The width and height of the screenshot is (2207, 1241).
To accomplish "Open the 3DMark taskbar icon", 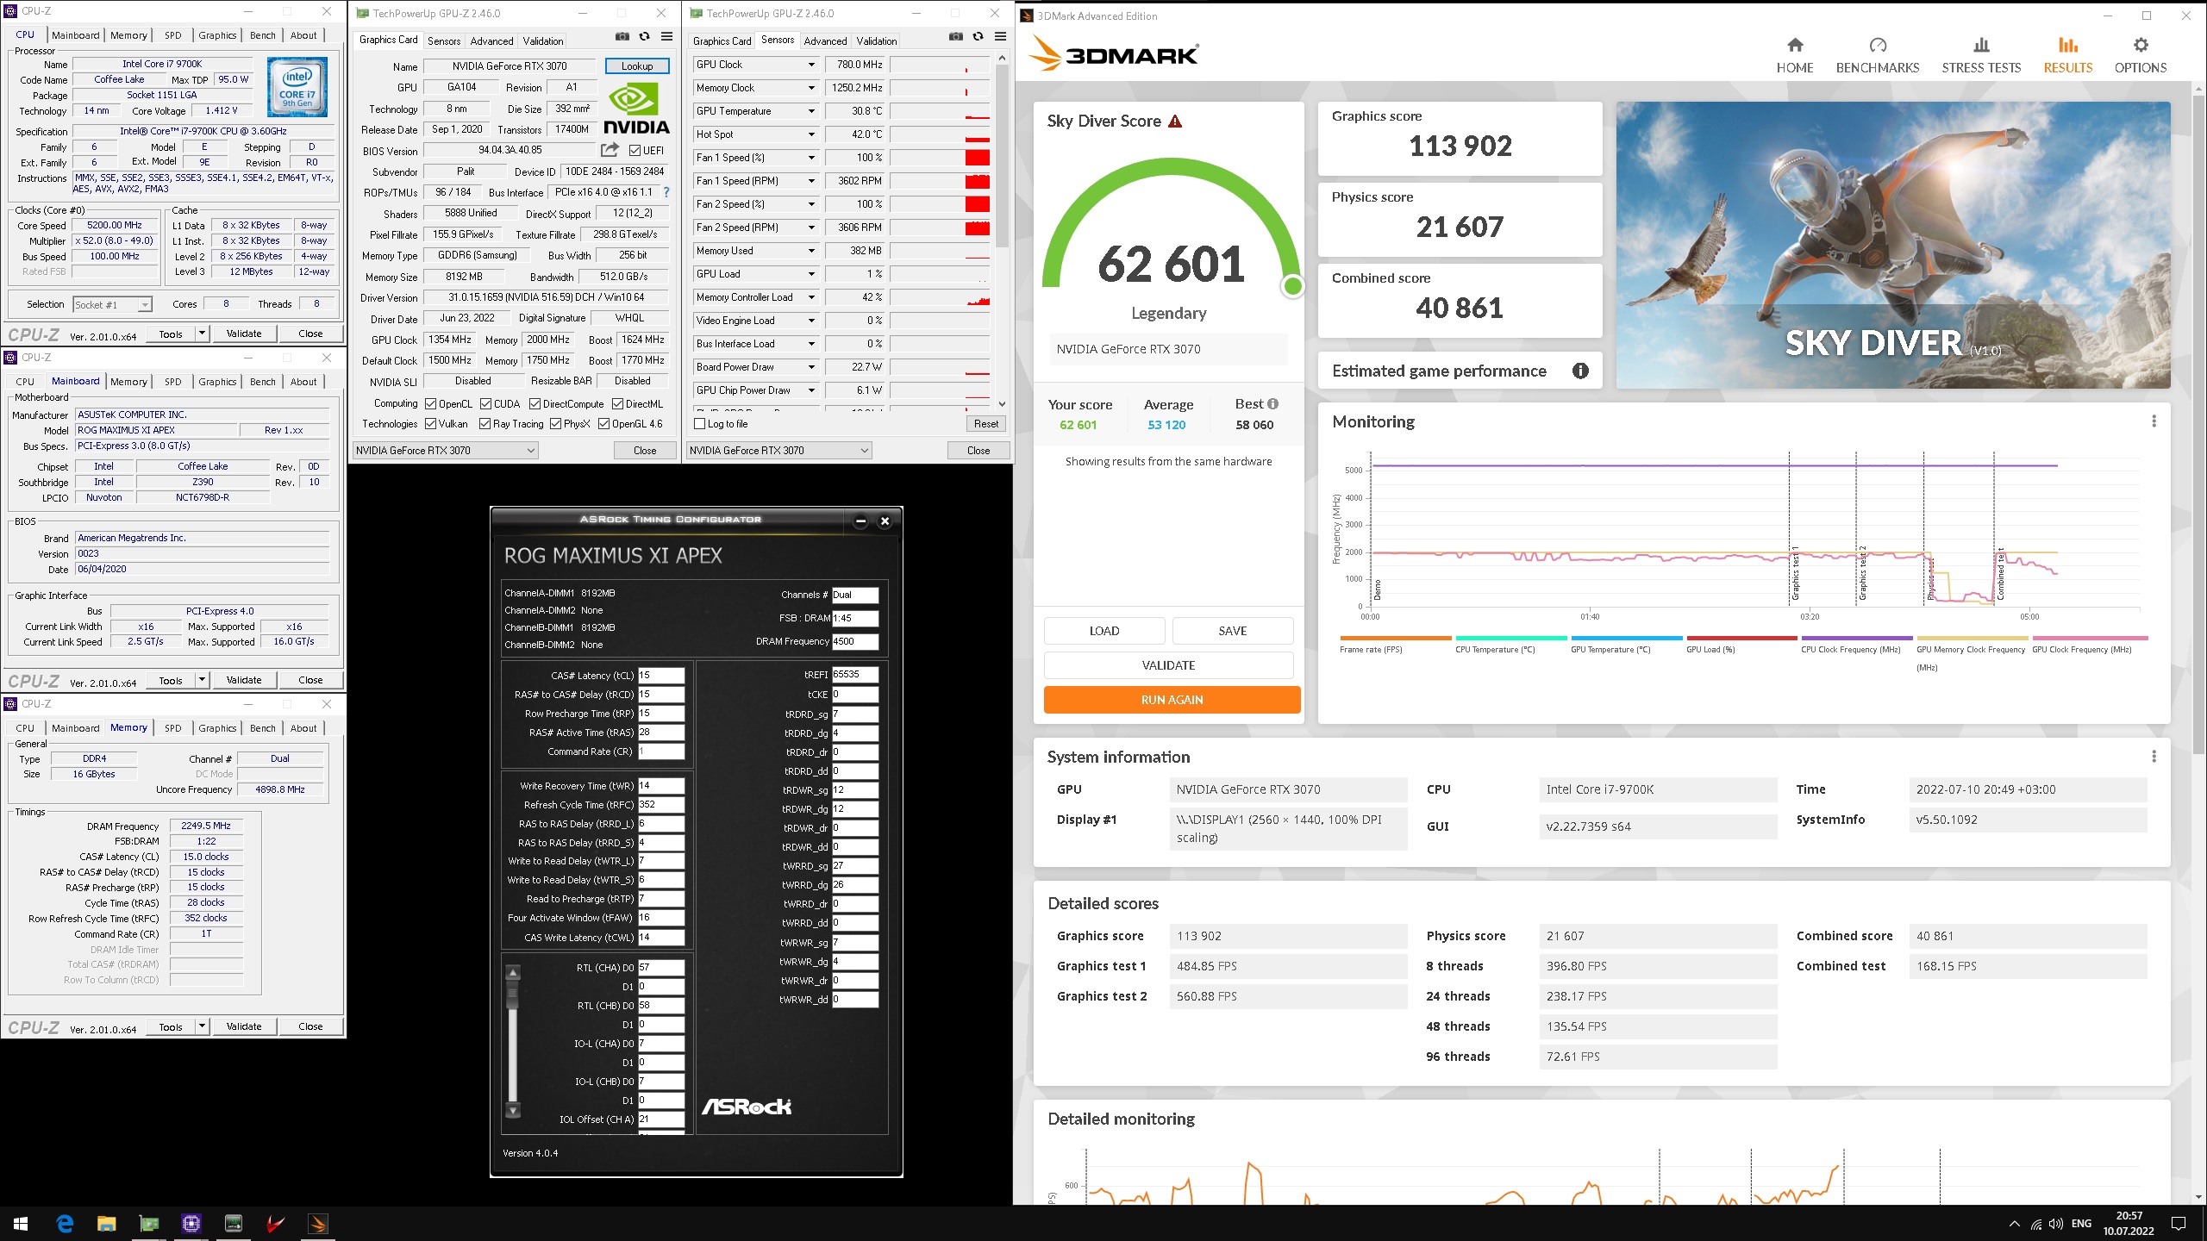I will point(318,1224).
